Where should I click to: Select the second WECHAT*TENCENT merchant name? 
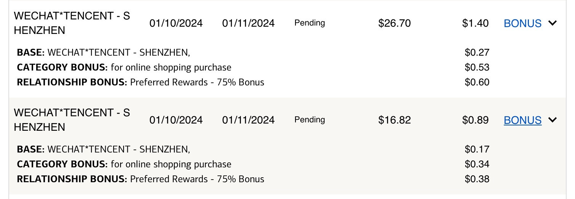coord(72,120)
